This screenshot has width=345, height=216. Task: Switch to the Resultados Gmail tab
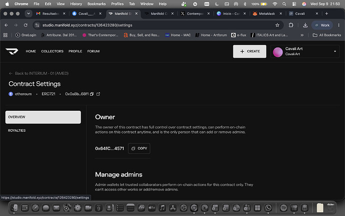(50, 14)
